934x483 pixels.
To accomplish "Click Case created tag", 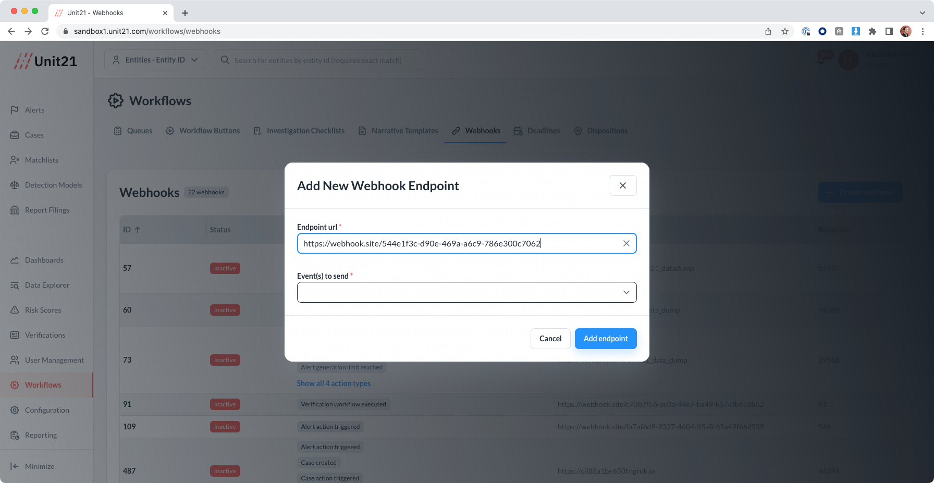I will pyautogui.click(x=318, y=463).
